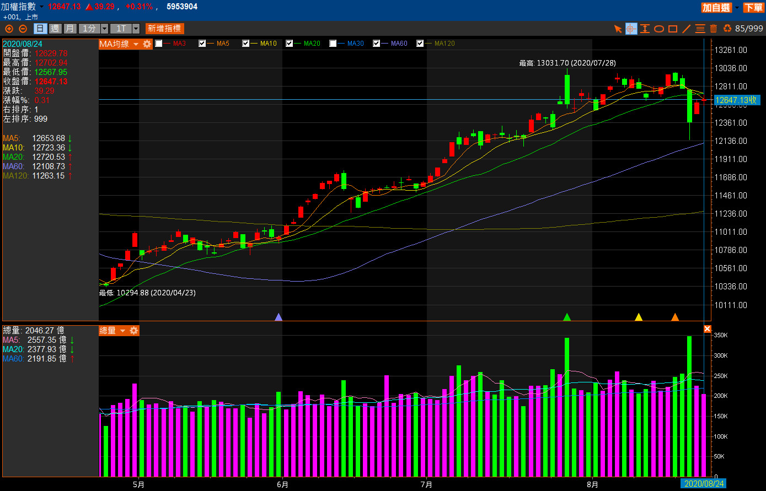Viewport: 766px width, 491px height.
Task: Switch to monthly 月 chart period
Action: point(69,29)
